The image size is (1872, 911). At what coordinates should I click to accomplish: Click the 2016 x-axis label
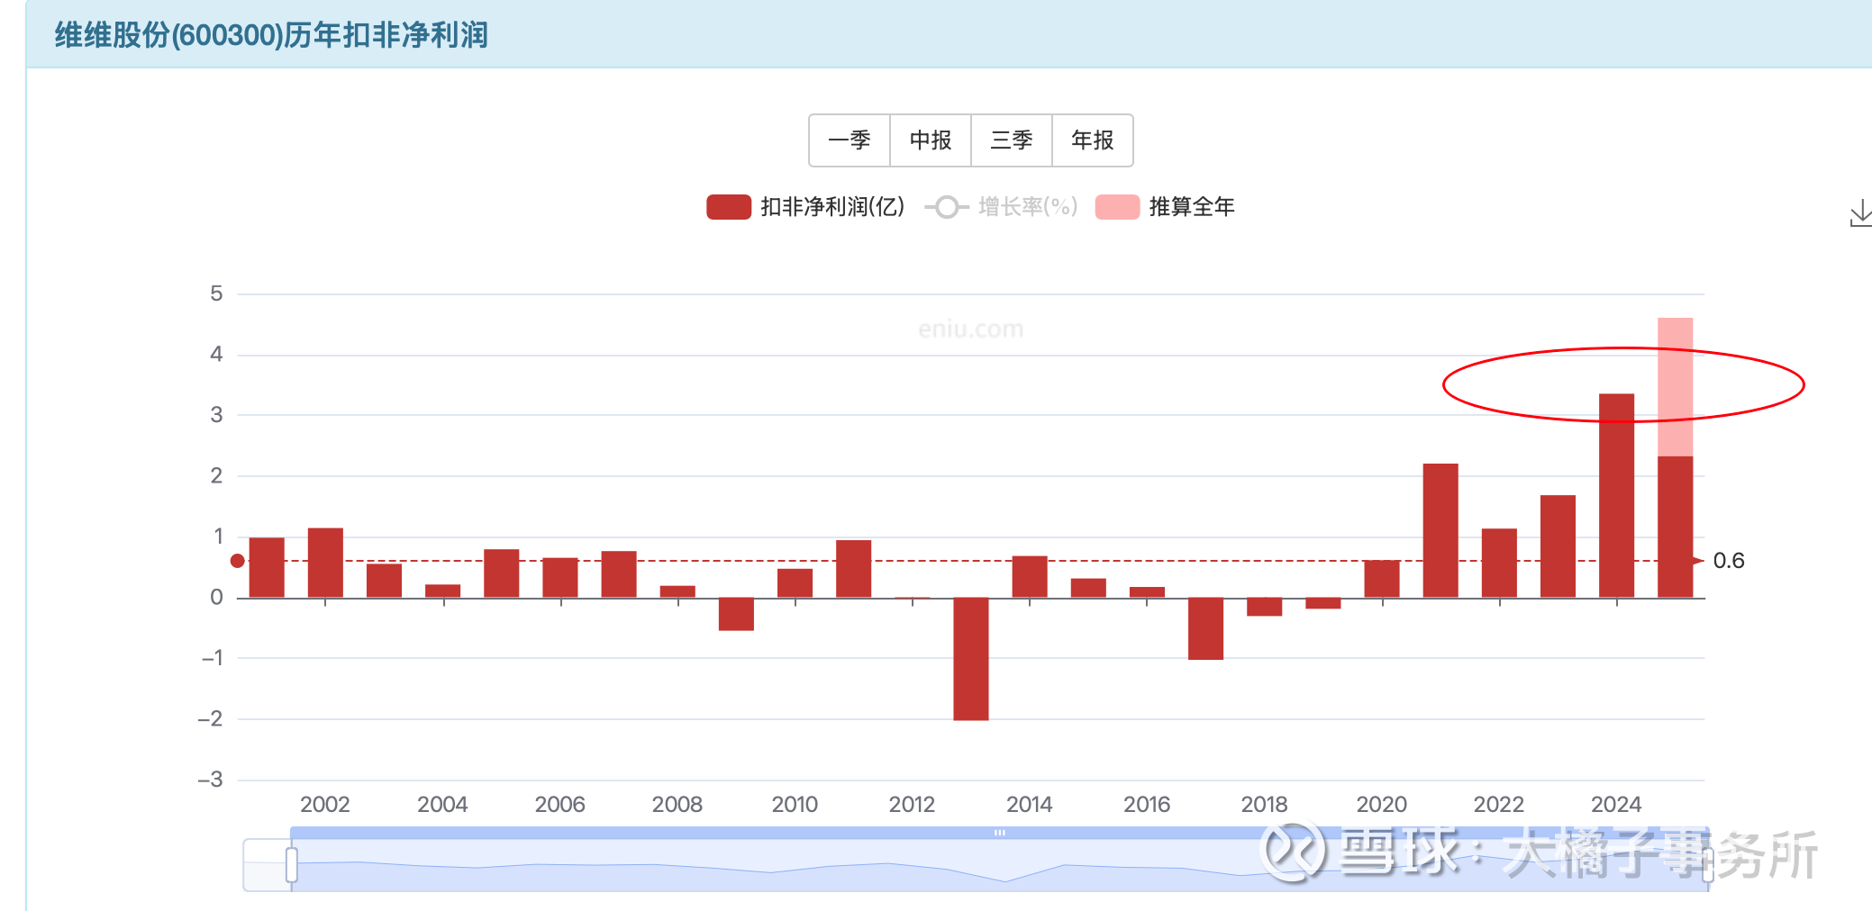(x=1147, y=804)
